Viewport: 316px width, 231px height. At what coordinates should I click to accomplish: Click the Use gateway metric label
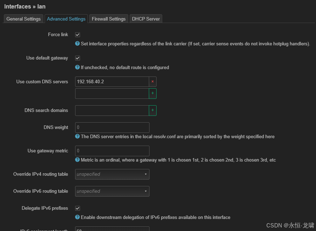[48, 151]
